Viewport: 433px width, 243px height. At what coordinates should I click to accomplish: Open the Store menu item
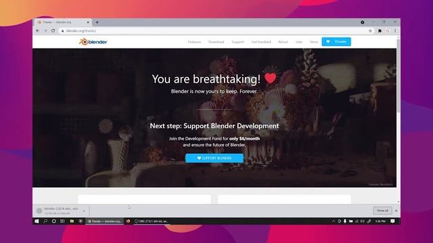pos(314,42)
